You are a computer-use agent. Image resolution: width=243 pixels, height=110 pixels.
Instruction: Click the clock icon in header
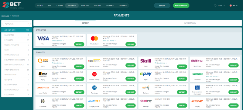(x=215, y=5)
